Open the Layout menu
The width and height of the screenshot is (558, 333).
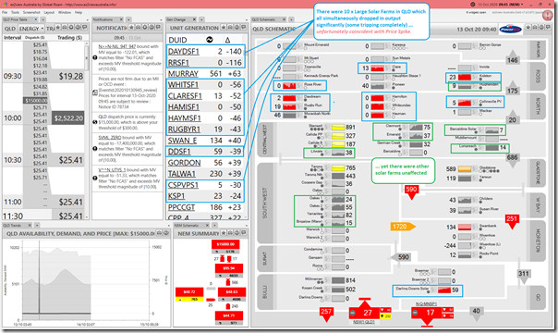click(49, 12)
